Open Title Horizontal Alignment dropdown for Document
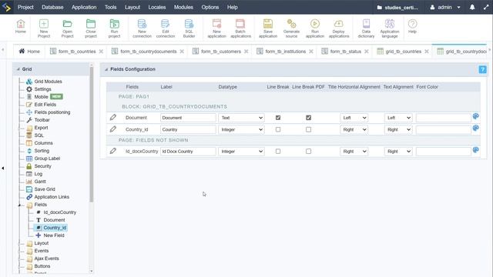The image size is (493, 277). pos(354,118)
